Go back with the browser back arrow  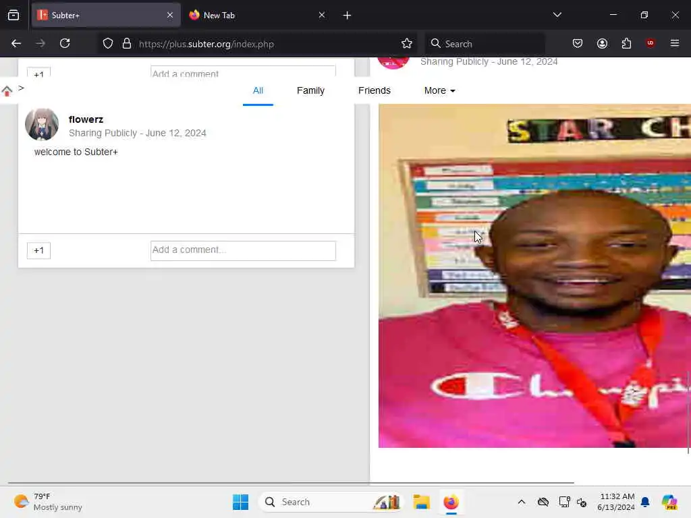[16, 43]
